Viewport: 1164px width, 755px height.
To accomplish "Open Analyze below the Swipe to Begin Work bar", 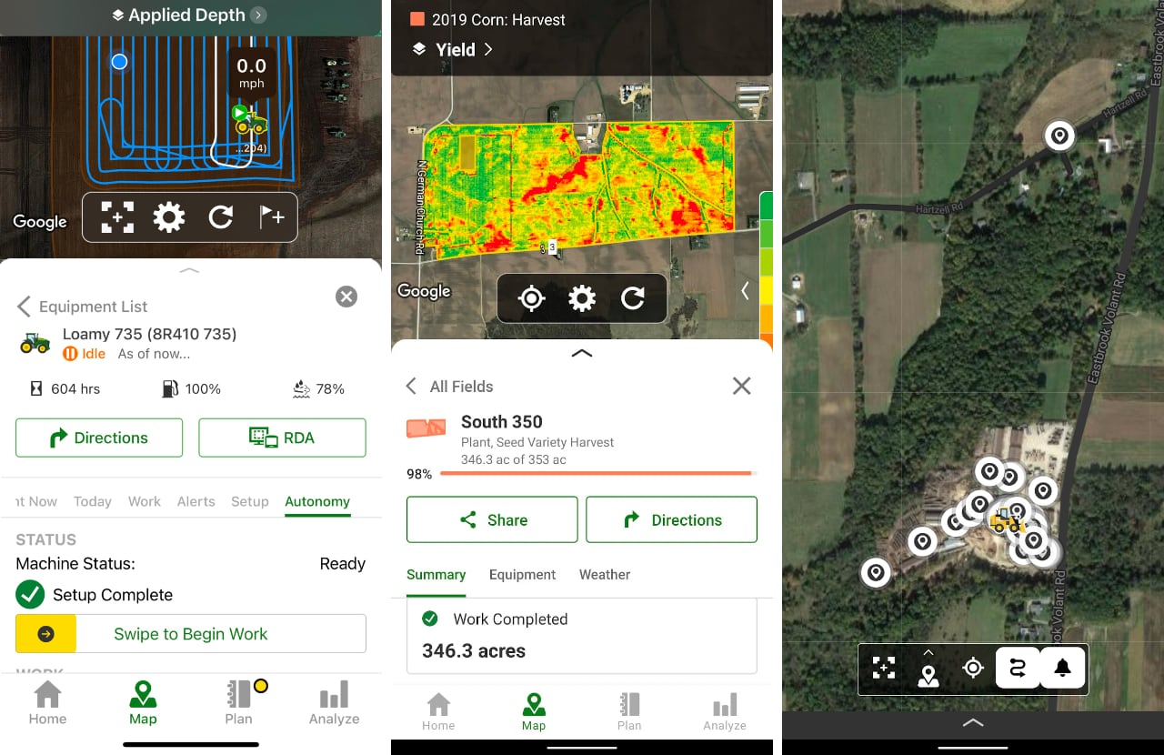I will pos(334,703).
